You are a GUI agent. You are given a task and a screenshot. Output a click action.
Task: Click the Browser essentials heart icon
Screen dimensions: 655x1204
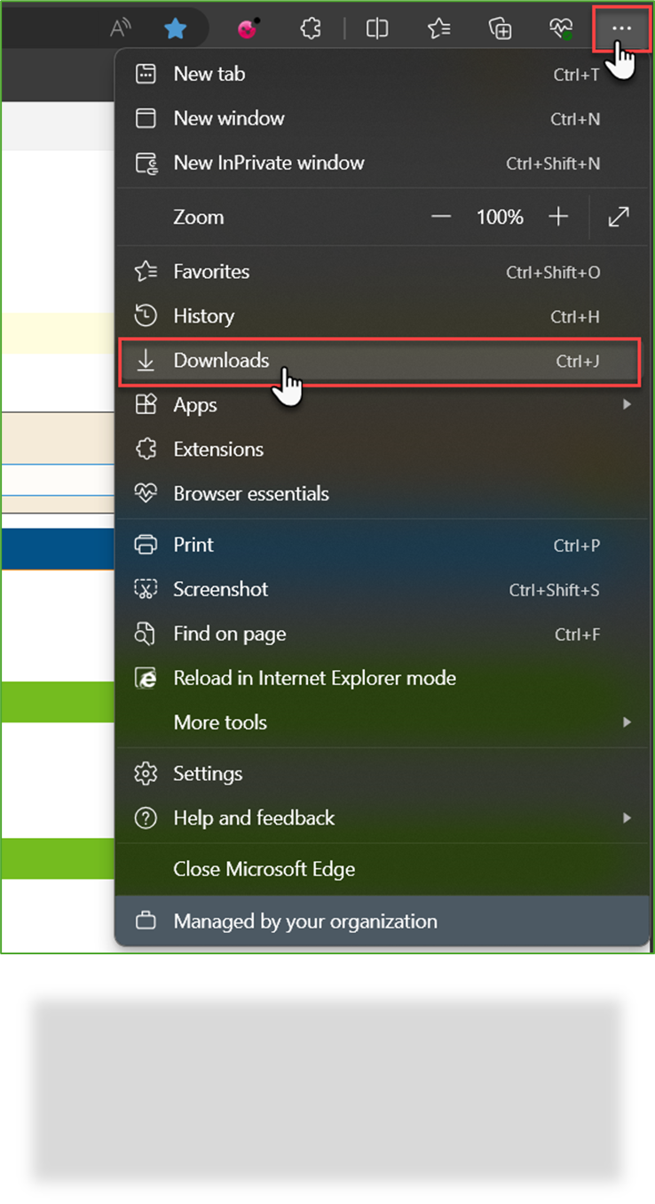(561, 28)
